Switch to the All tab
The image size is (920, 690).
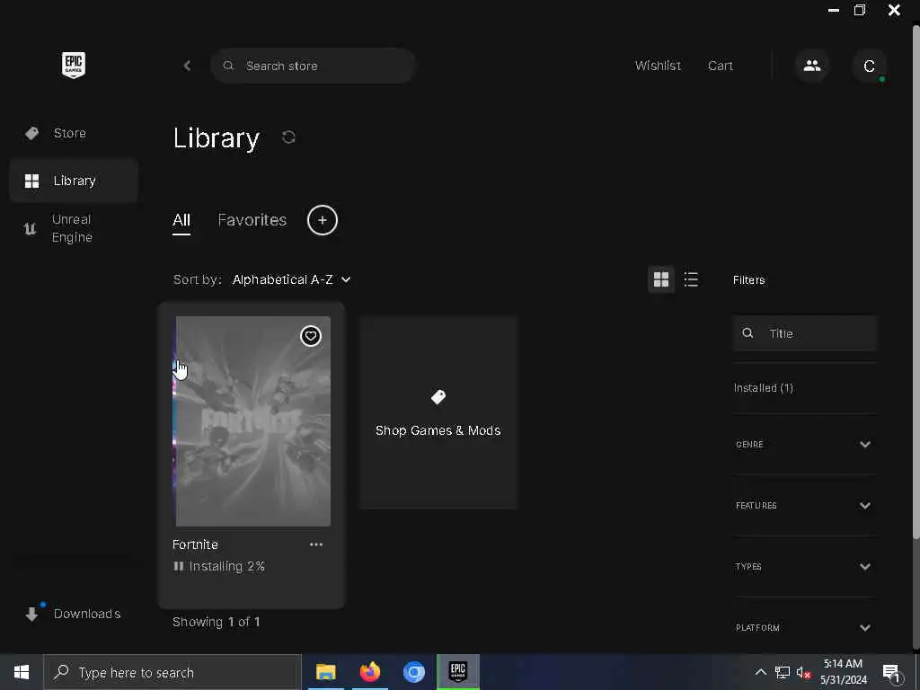tap(181, 221)
